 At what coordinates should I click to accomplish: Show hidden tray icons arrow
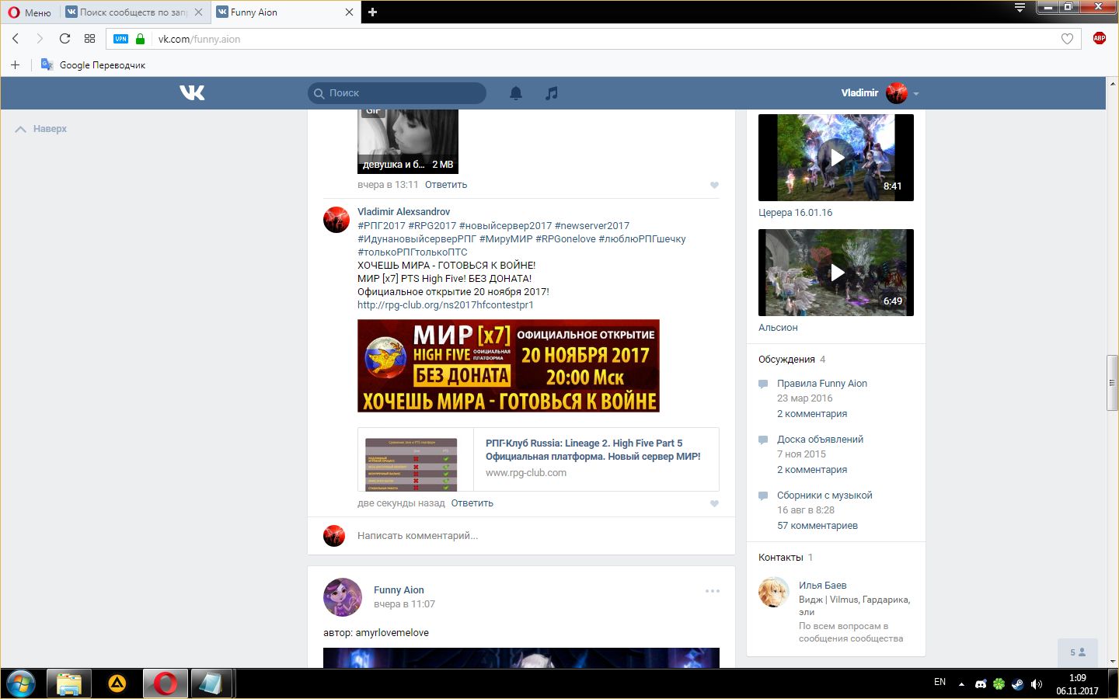[961, 684]
